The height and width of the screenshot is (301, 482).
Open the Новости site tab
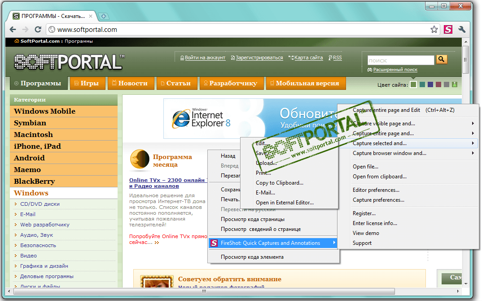(130, 83)
